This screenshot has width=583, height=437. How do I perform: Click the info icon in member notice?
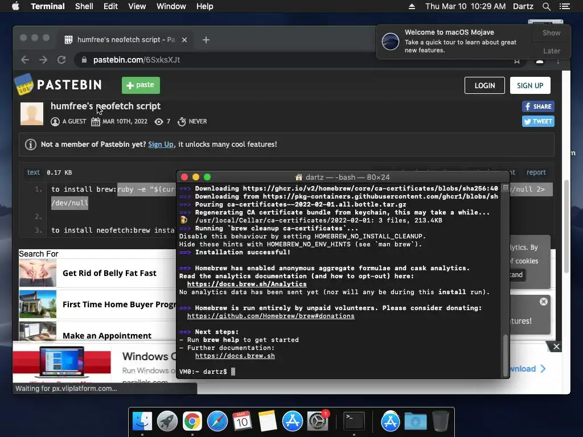31,144
